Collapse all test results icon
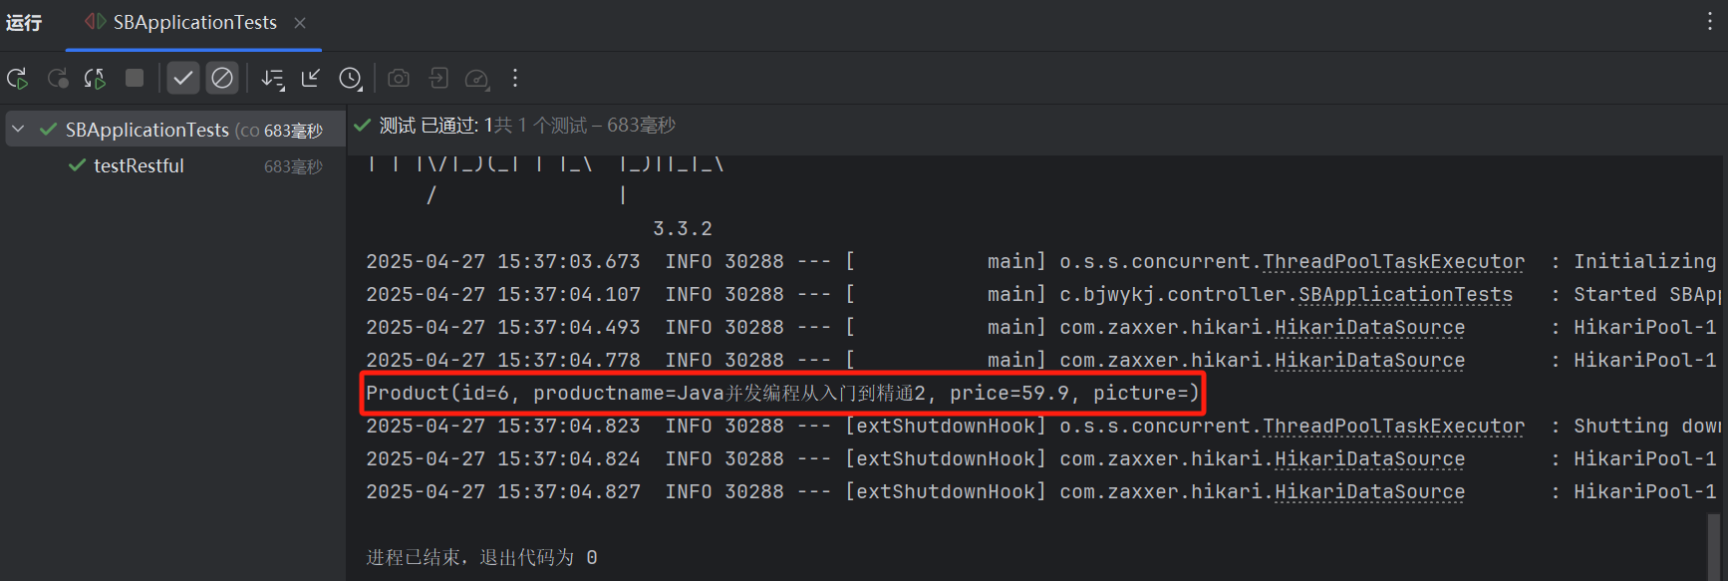The height and width of the screenshot is (581, 1728). point(311,78)
